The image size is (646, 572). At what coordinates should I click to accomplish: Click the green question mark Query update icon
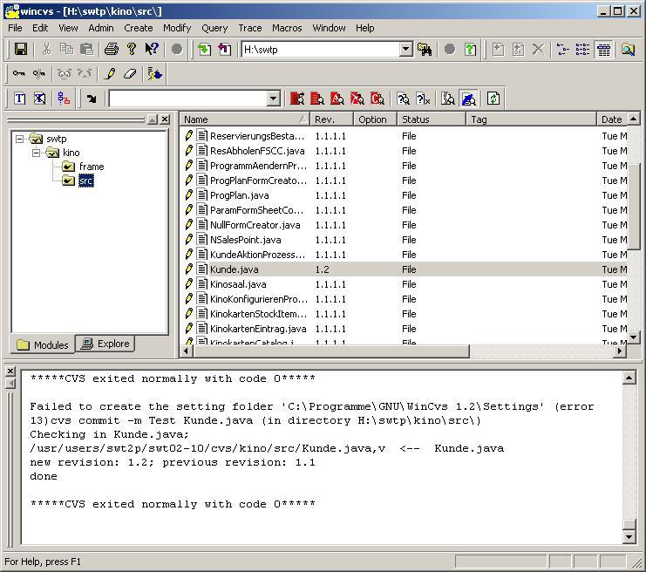(470, 50)
